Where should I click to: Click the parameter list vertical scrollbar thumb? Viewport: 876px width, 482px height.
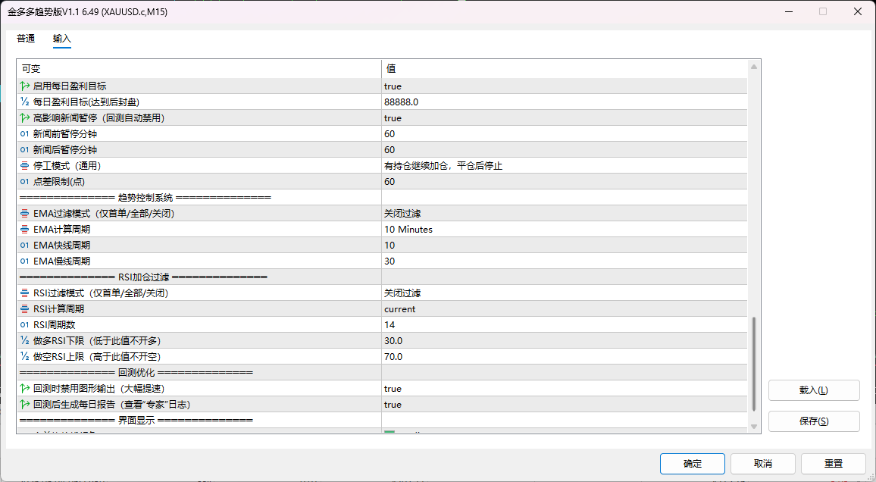coord(754,364)
